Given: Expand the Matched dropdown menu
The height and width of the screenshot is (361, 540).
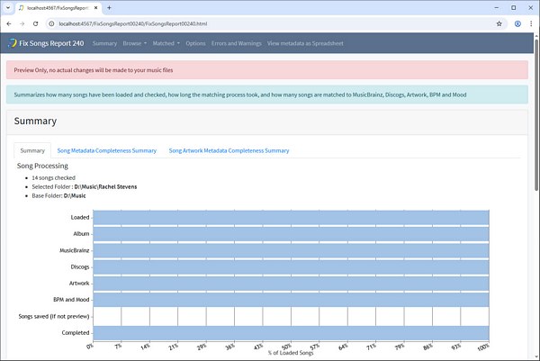Looking at the screenshot, I should tap(166, 43).
